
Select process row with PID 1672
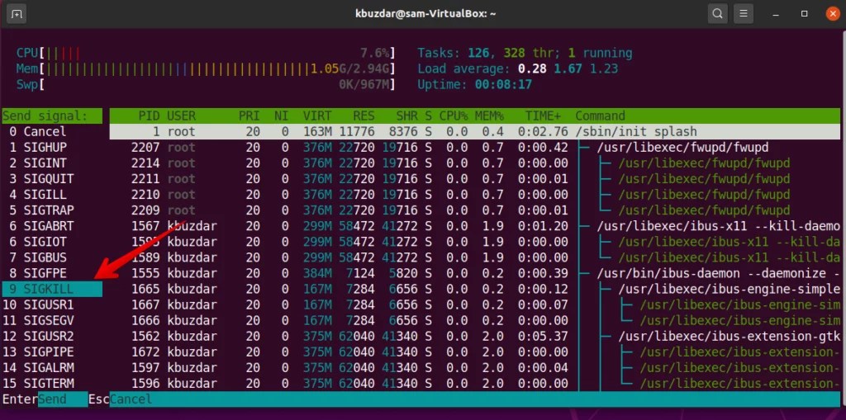(475, 352)
